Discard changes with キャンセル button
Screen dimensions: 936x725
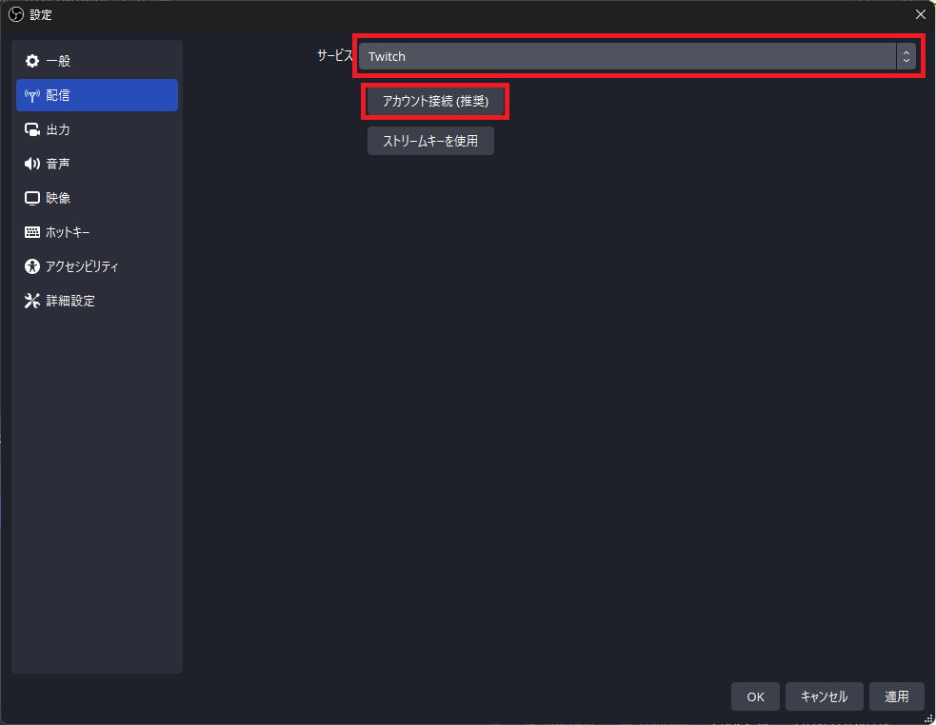(x=824, y=696)
